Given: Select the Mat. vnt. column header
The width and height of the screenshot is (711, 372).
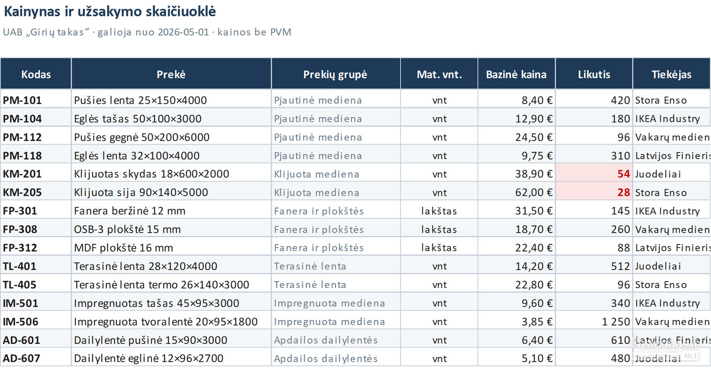Looking at the screenshot, I should click(x=439, y=74).
